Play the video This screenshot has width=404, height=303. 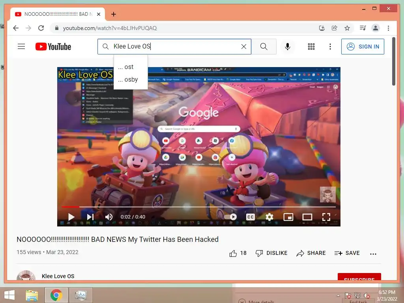[71, 217]
